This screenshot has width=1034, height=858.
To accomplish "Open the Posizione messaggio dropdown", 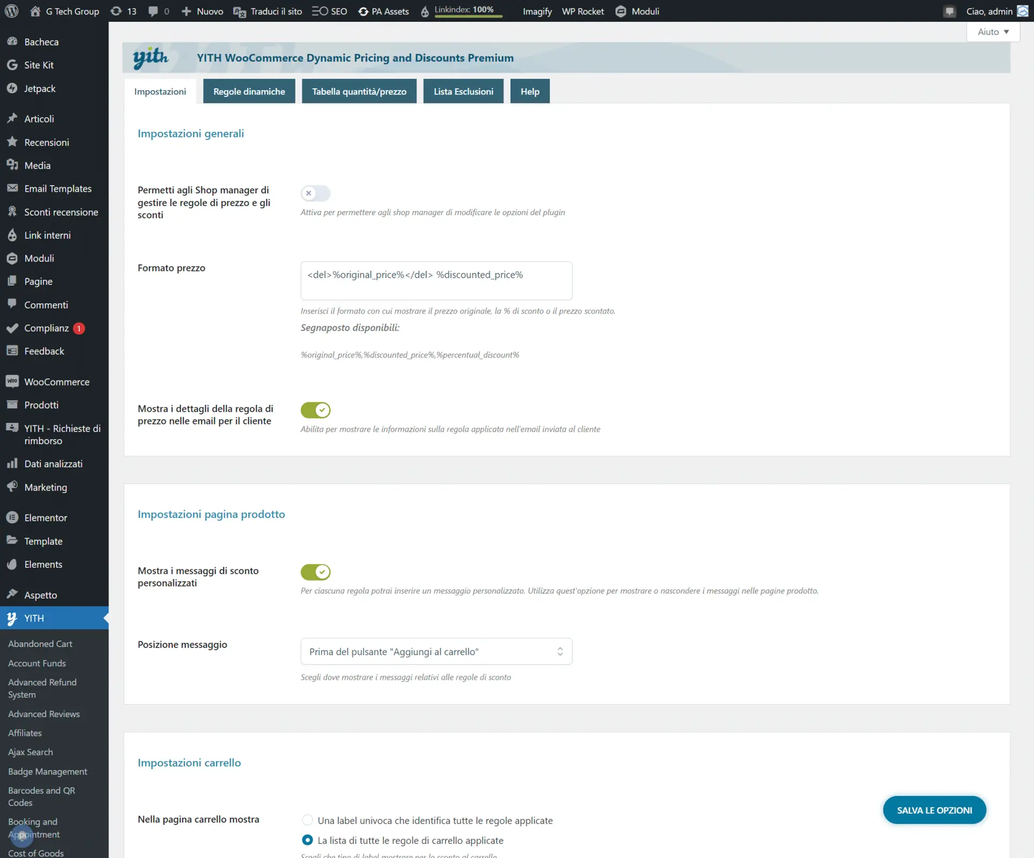I will pos(436,651).
